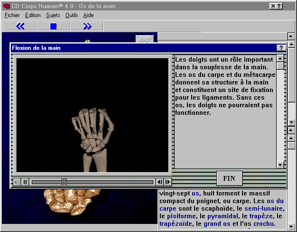Mute the video with the speaker icon

click(17, 182)
